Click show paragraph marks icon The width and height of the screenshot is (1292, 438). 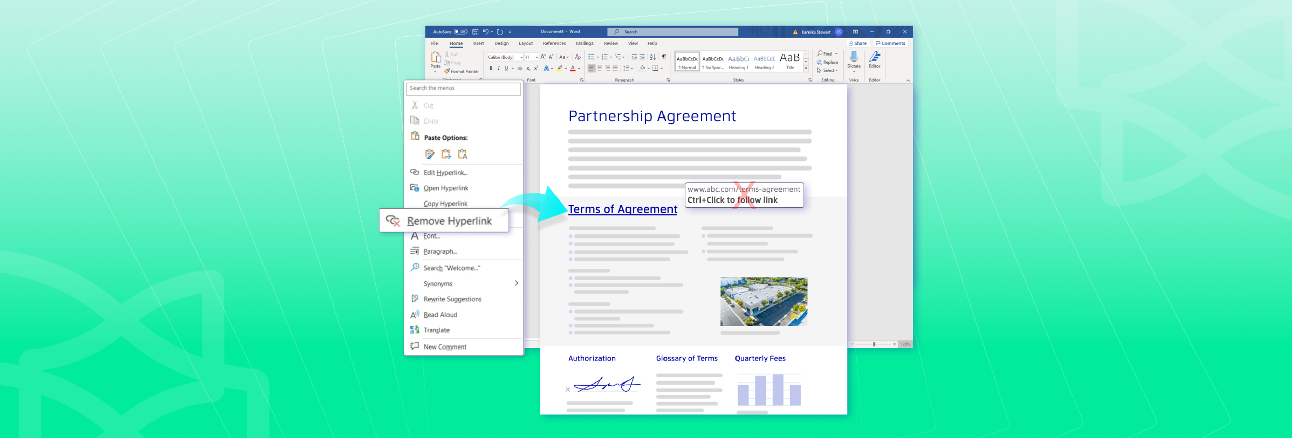pyautogui.click(x=663, y=57)
